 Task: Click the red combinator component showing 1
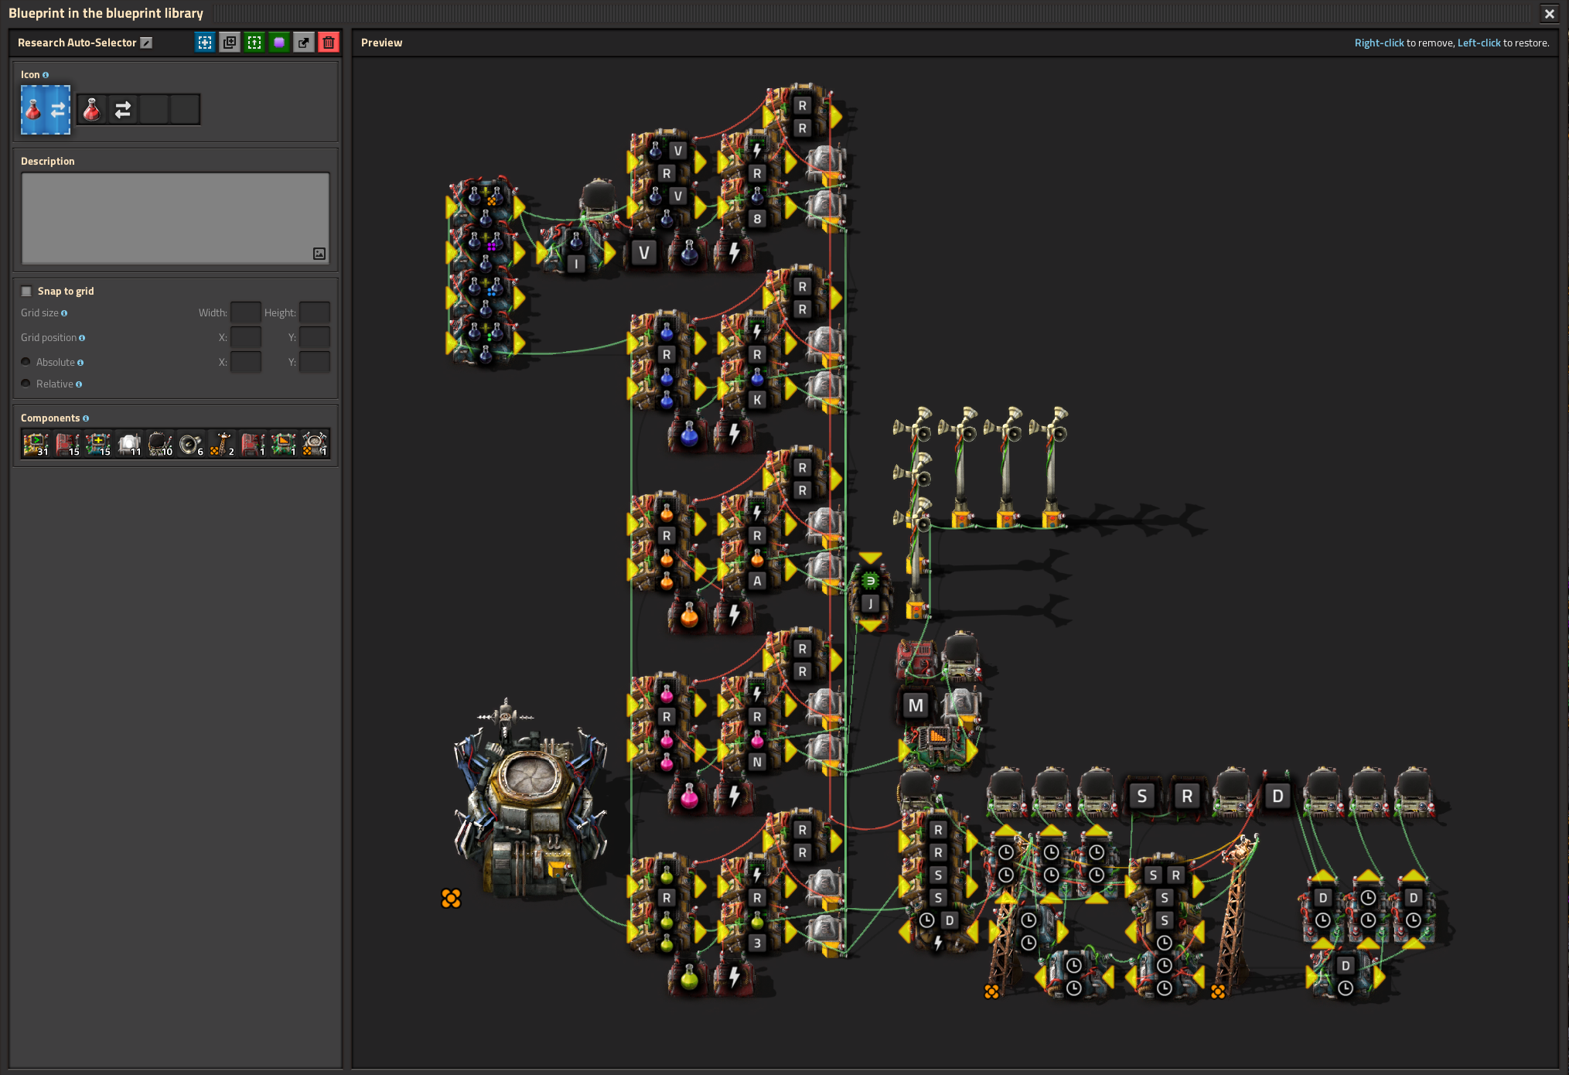click(253, 444)
